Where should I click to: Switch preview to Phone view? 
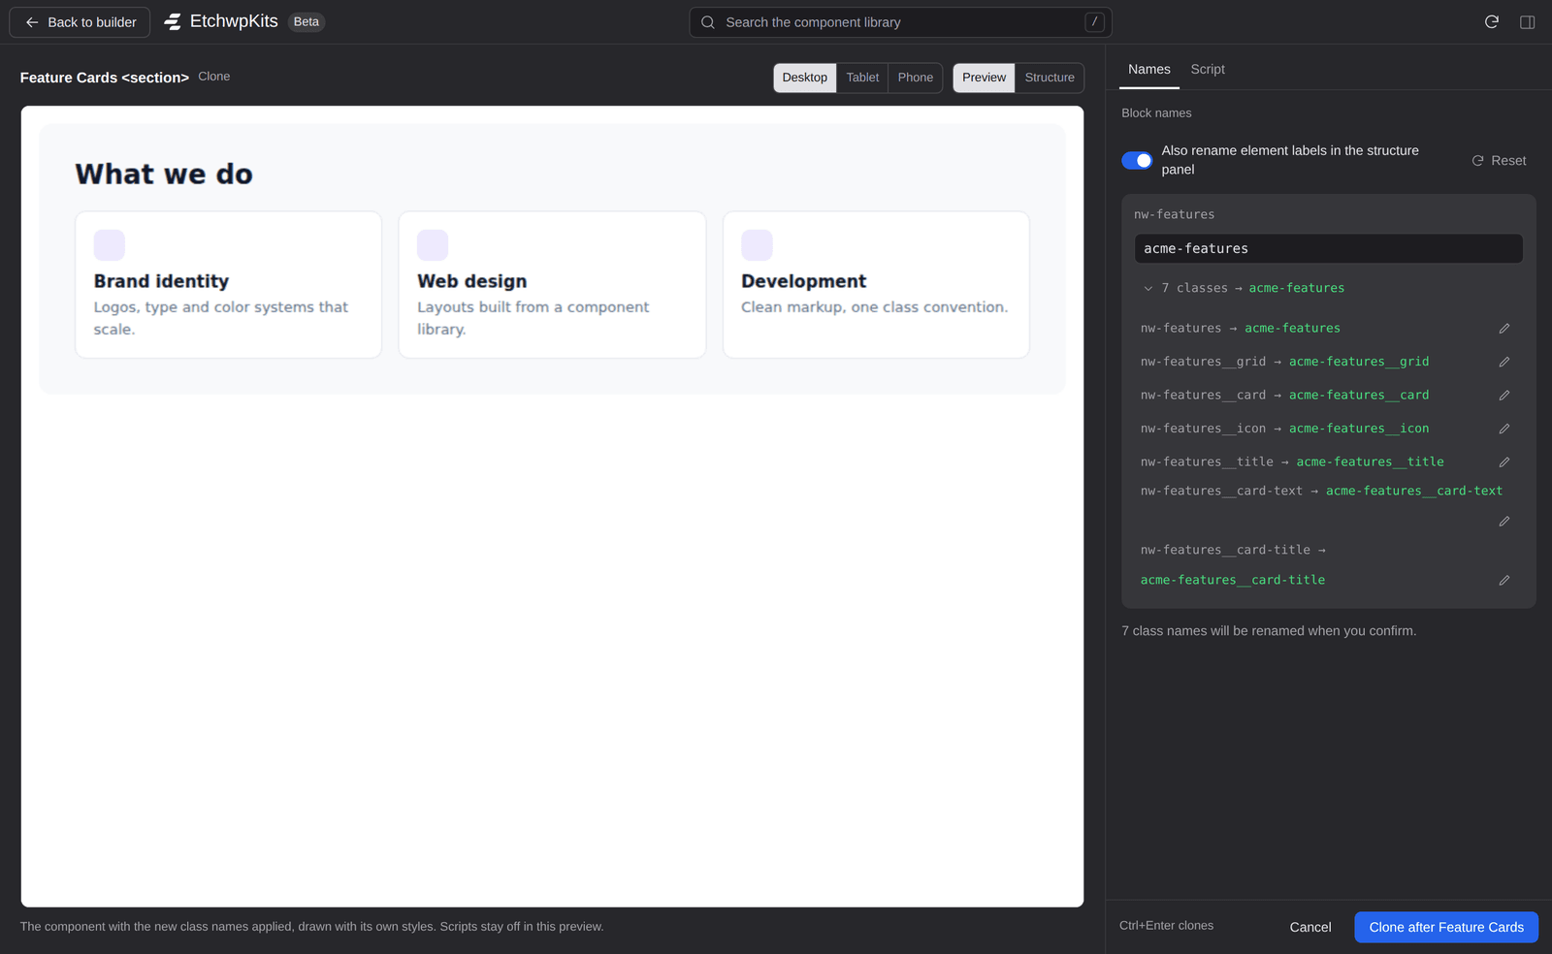tap(916, 78)
